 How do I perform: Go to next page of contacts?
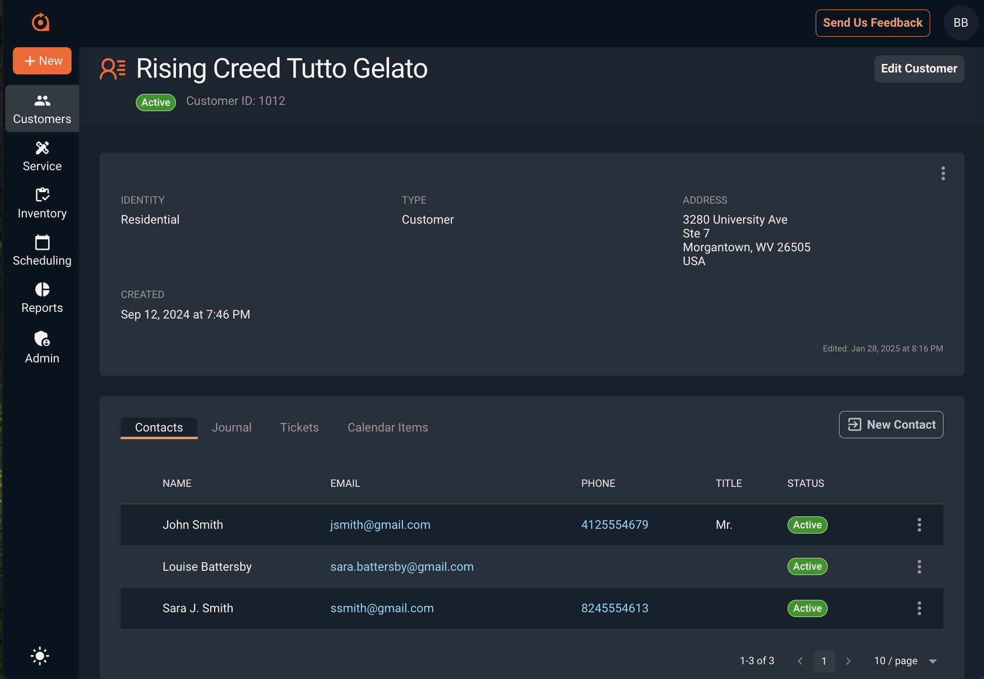[848, 661]
